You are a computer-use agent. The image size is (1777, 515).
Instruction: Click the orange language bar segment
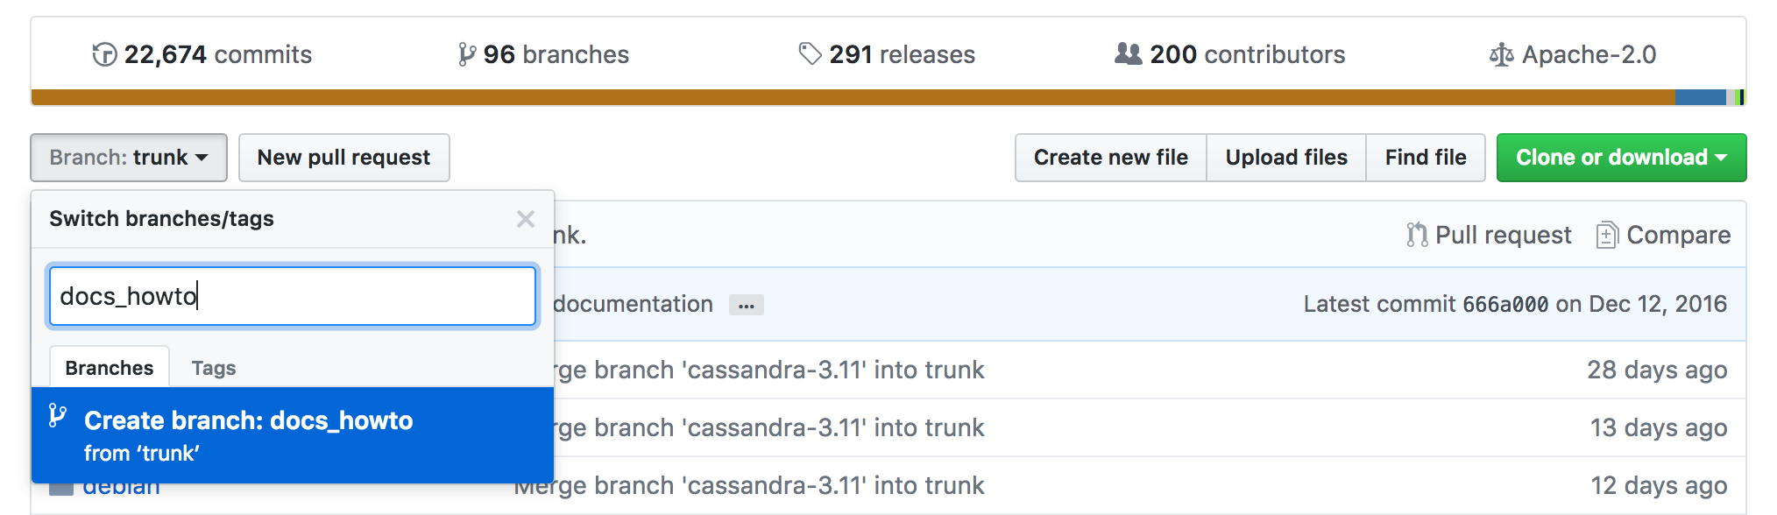pyautogui.click(x=850, y=97)
